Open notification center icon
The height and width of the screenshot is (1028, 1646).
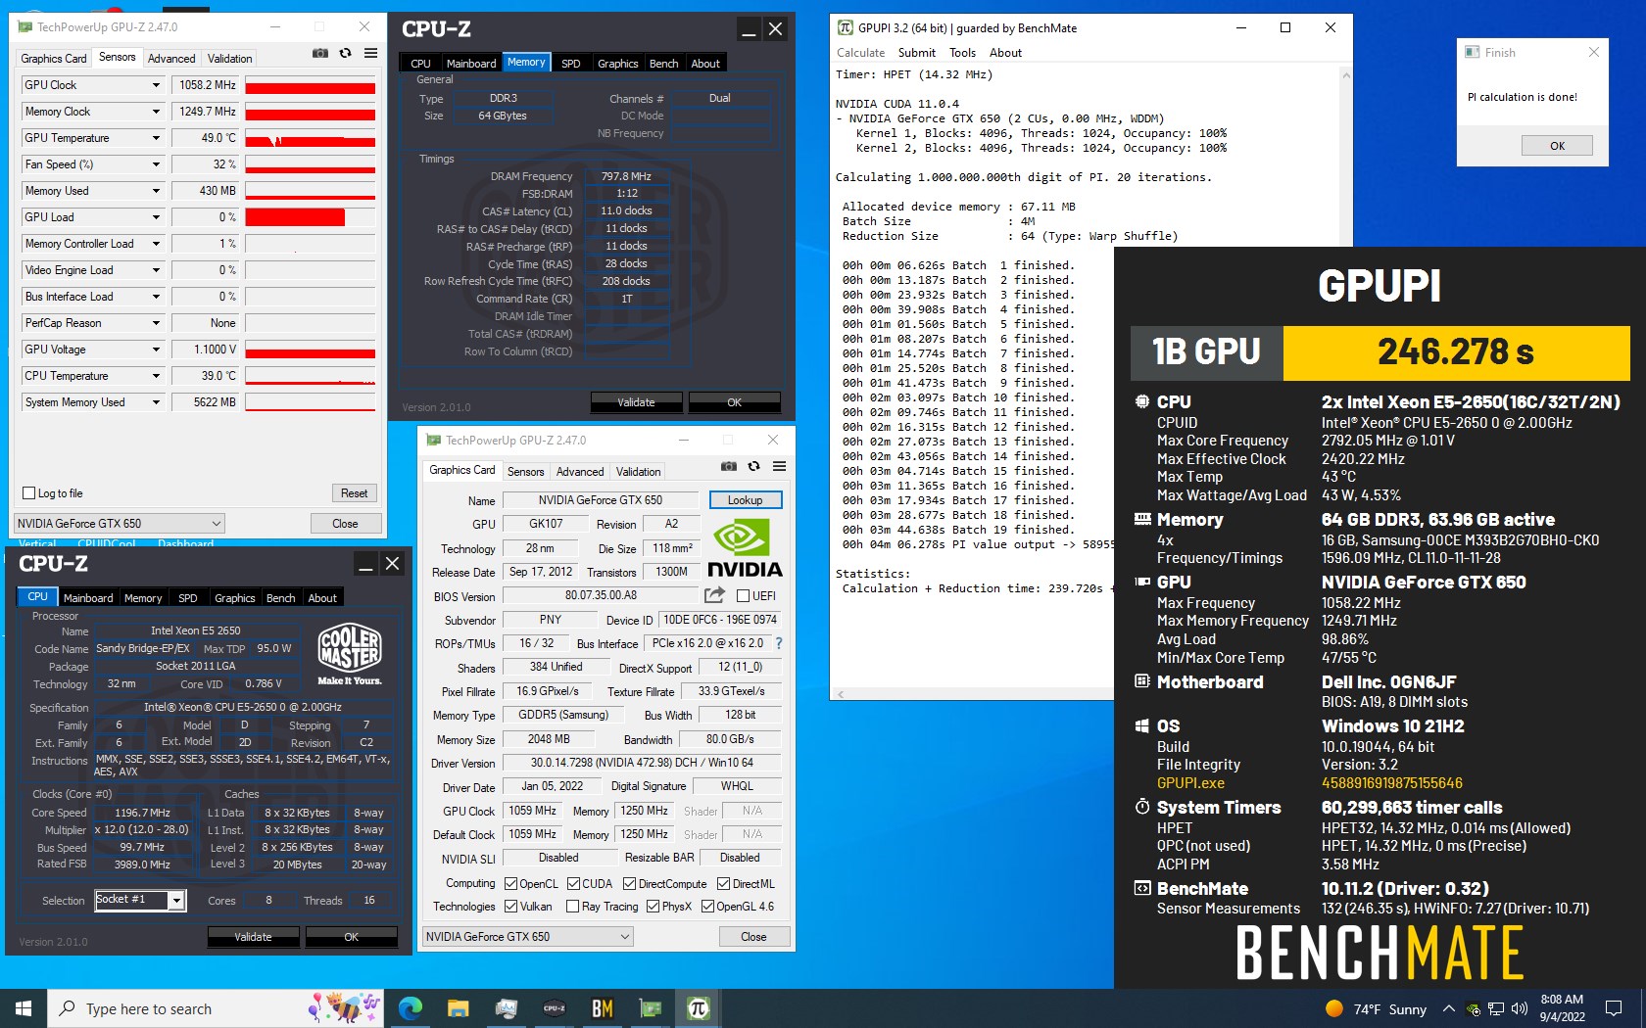tap(1614, 1008)
